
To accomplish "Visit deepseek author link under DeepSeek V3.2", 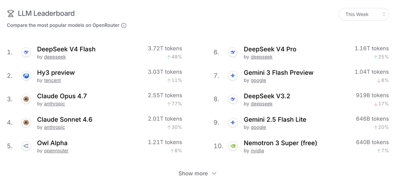I will [x=261, y=104].
